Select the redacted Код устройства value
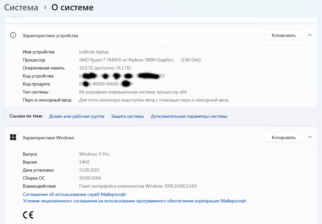Image resolution: width=322 pixels, height=224 pixels. click(122, 76)
